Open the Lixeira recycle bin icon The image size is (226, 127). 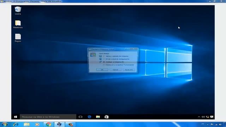click(x=18, y=11)
